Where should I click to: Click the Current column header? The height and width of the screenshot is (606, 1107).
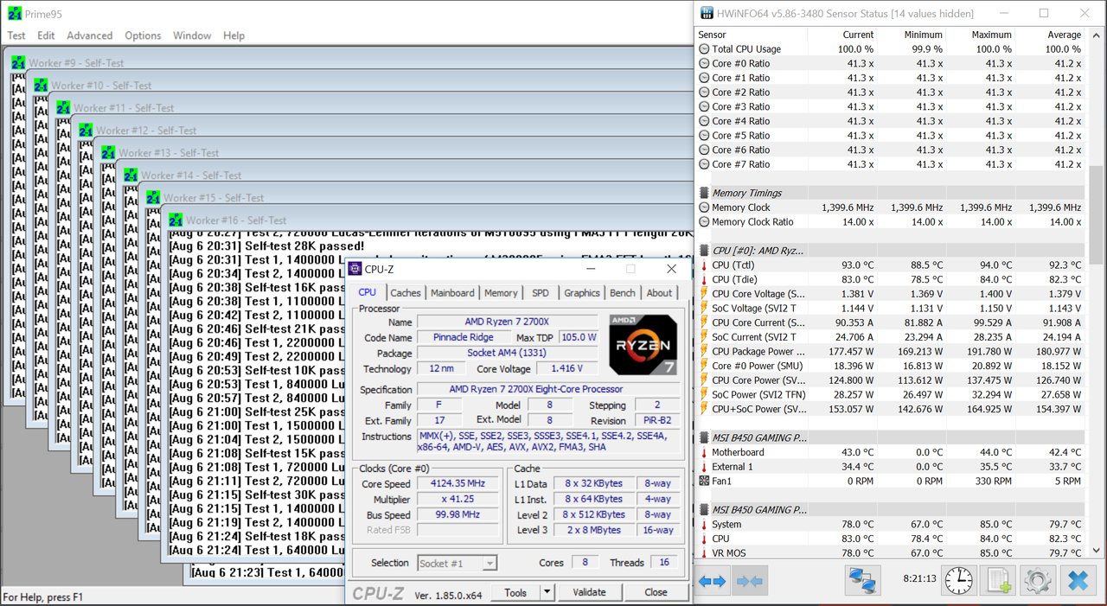click(842, 35)
